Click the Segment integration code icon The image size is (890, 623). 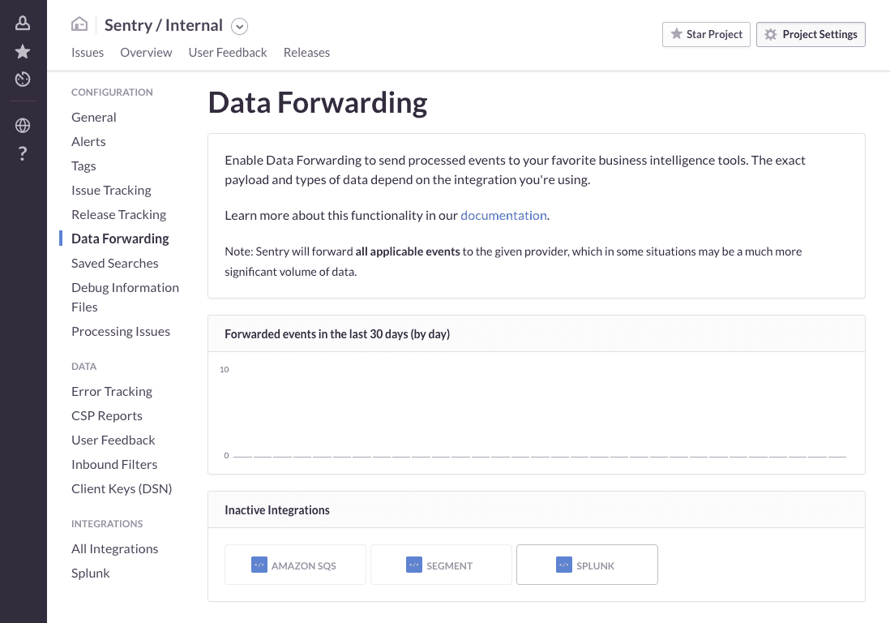pos(415,564)
